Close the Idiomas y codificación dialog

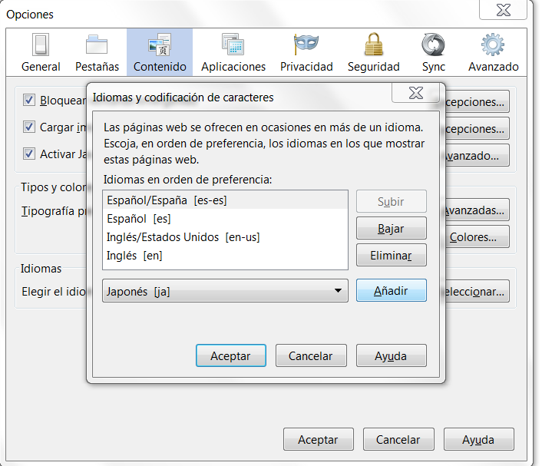click(415, 93)
